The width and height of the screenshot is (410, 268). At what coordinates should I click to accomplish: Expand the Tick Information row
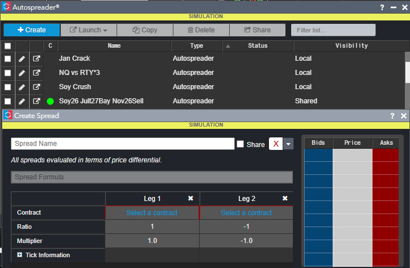20,255
